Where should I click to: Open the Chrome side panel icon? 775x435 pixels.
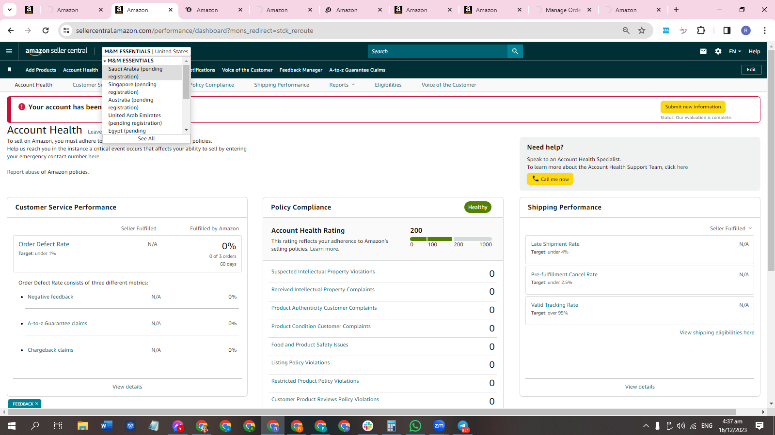(727, 30)
